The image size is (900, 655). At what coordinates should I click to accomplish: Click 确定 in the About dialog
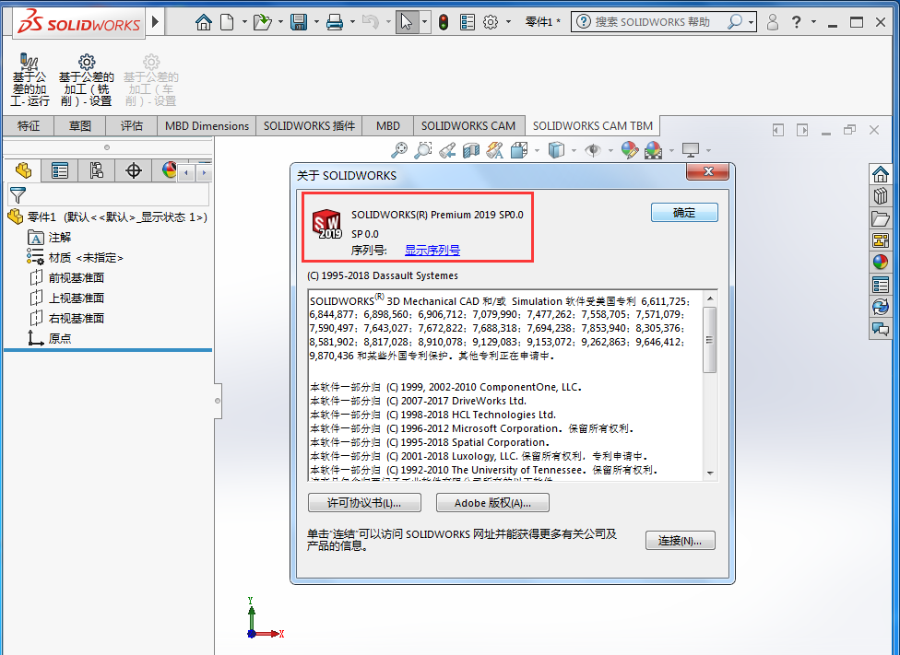click(684, 213)
